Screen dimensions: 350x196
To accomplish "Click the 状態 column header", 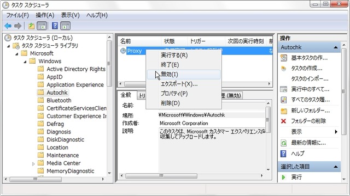I will pos(174,41).
